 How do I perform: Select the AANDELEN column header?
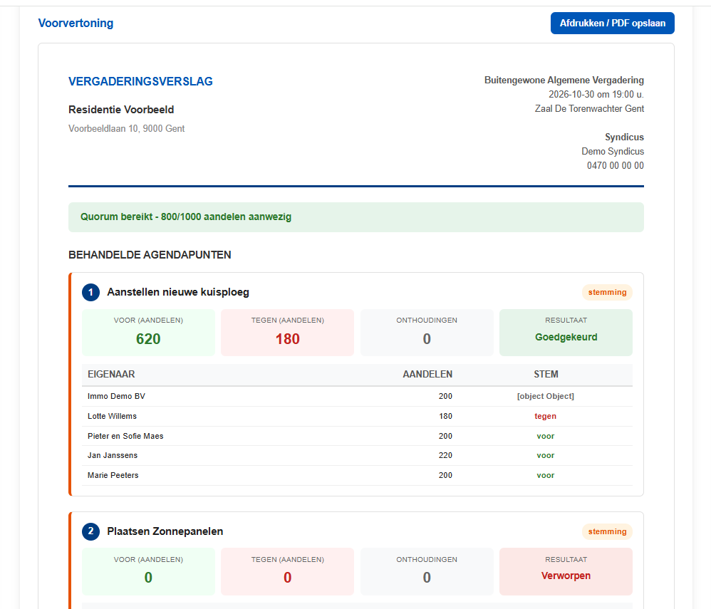pos(427,374)
